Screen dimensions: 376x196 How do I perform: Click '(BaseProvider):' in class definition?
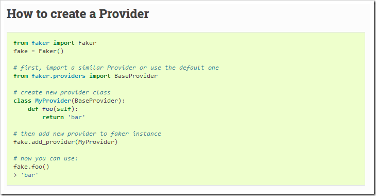(x=98, y=101)
